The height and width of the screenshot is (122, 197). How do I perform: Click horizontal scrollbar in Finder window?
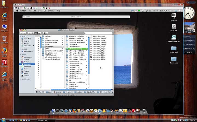81,90
